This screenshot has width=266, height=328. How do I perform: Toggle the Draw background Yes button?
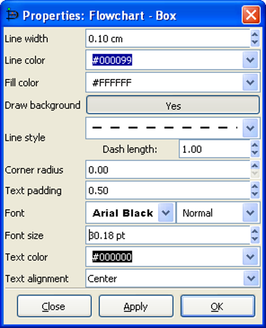[x=173, y=105]
